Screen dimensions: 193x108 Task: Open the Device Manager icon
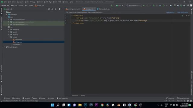pyautogui.click(x=181, y=5)
